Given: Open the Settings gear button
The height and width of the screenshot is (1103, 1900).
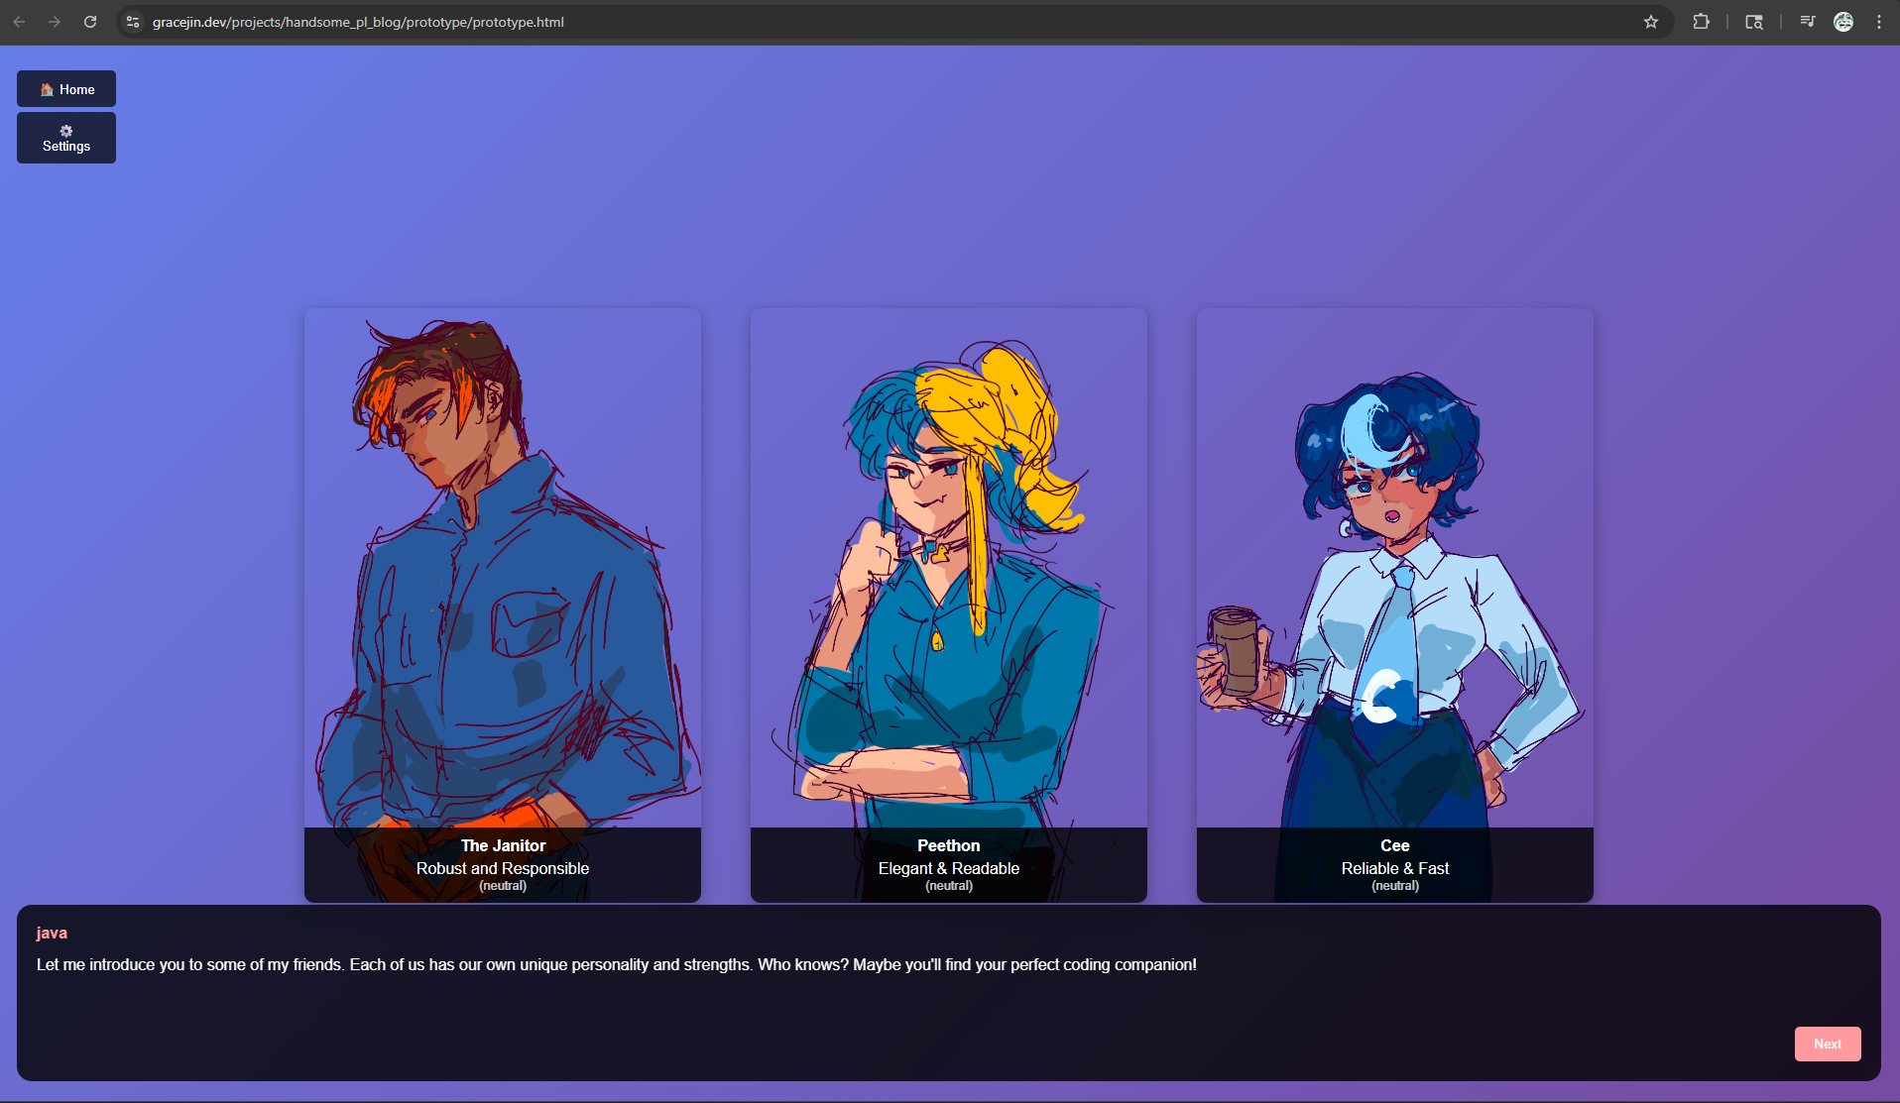Looking at the screenshot, I should 66,138.
